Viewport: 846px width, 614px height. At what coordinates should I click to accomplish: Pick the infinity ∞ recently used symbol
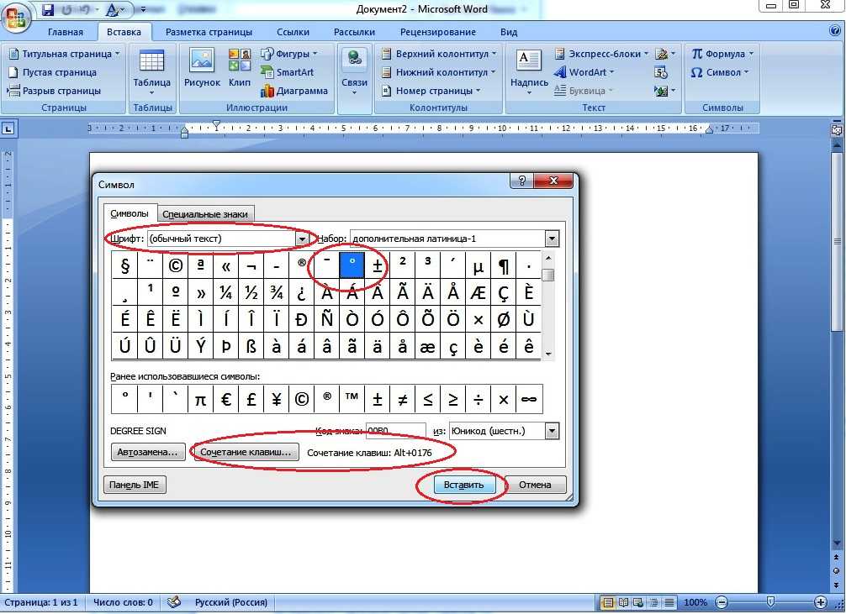529,400
